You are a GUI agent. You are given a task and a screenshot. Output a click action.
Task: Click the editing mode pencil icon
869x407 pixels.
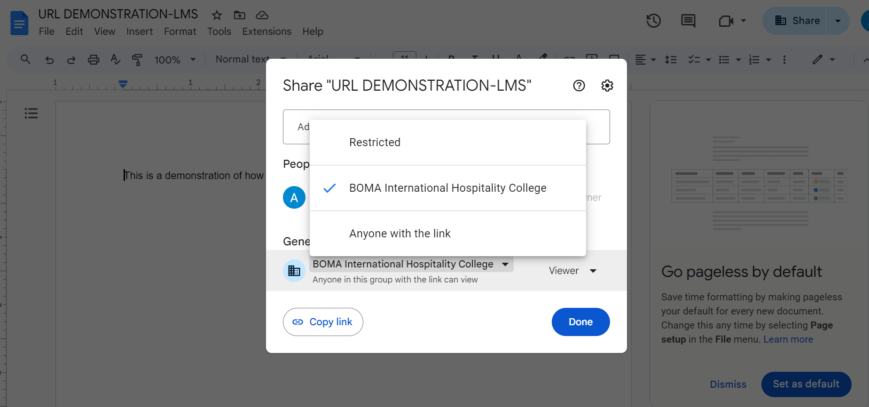pos(818,59)
